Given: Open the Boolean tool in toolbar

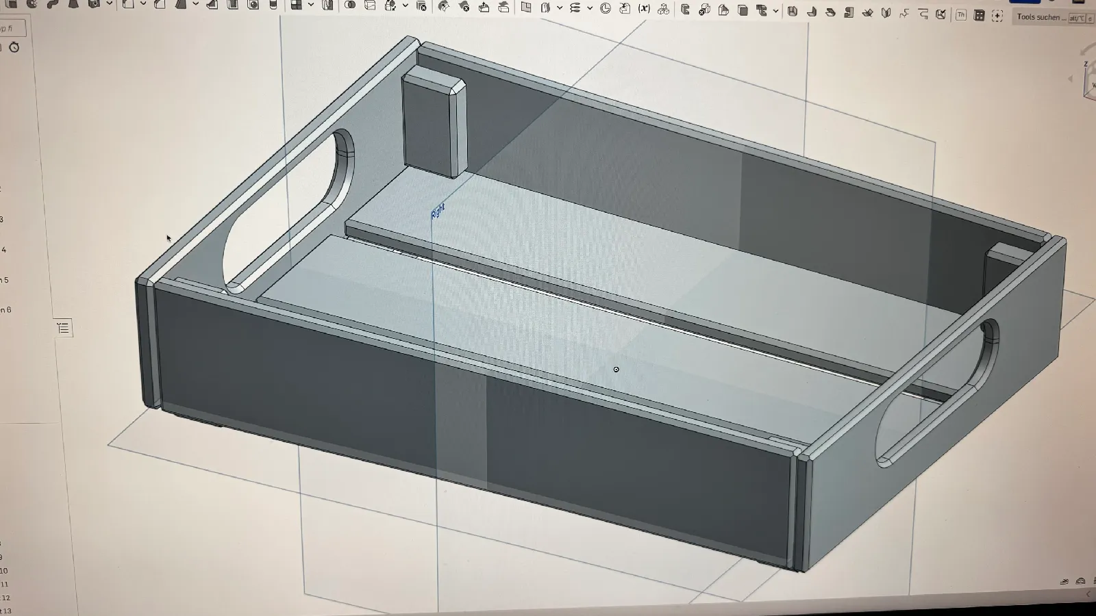Looking at the screenshot, I should 349,5.
